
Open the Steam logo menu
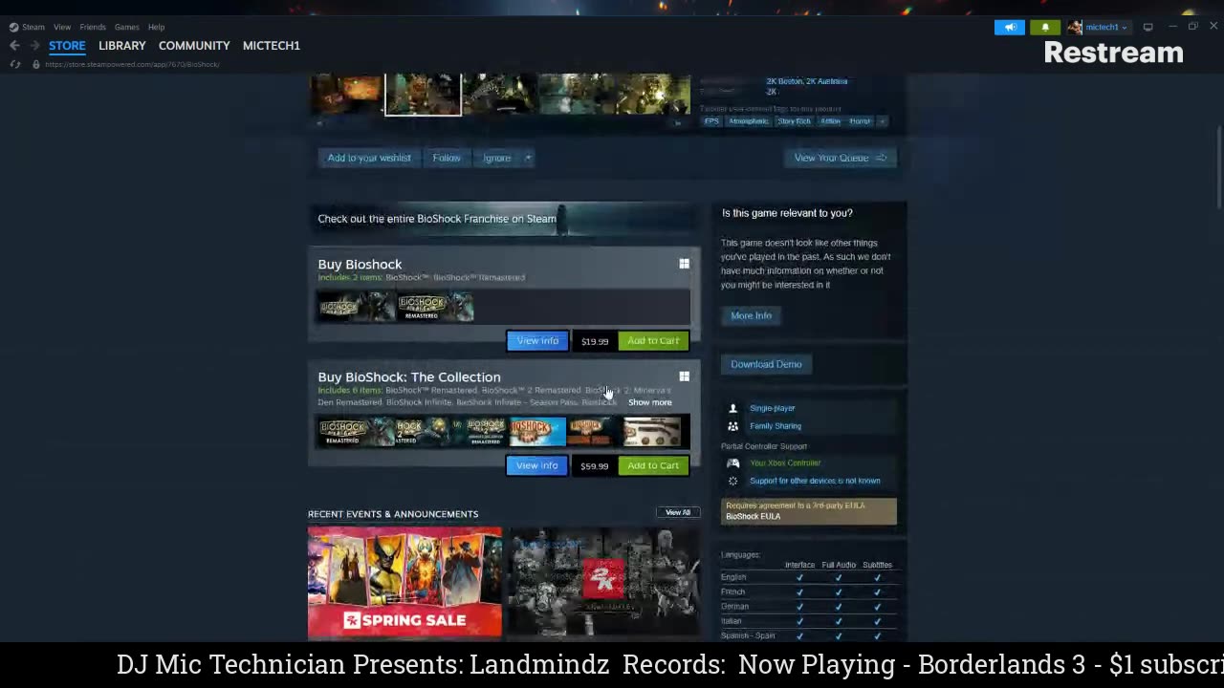(27, 27)
